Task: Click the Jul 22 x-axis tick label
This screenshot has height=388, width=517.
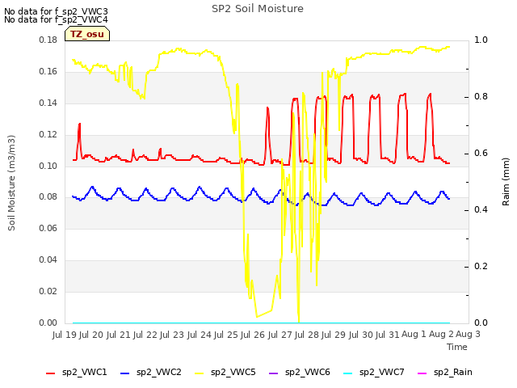Action: 145,335
